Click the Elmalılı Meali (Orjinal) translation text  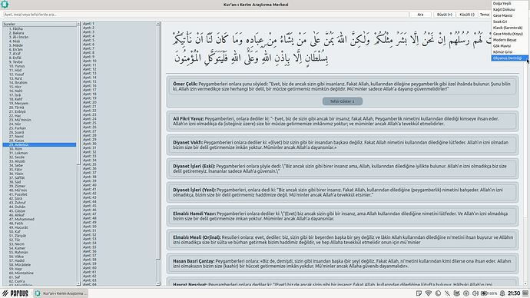343,240
